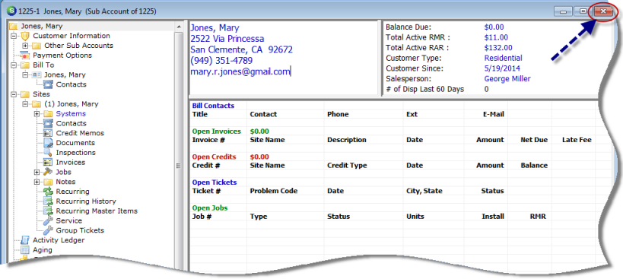623x279 pixels.
Task: Click the site Contacts phone icon
Action: 48,123
